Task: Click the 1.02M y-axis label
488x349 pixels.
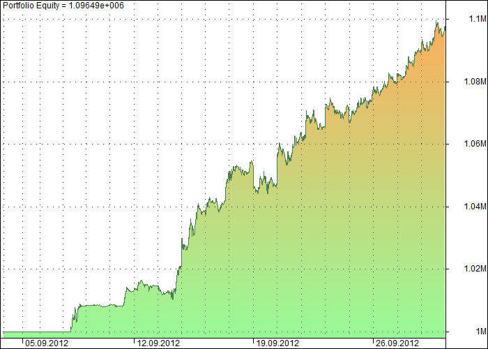Action: coord(475,269)
